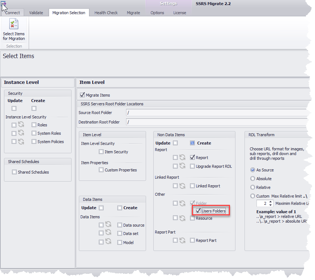Click the refresh arrows icon beside System Roles
The height and width of the screenshot is (280, 315).
click(21, 133)
